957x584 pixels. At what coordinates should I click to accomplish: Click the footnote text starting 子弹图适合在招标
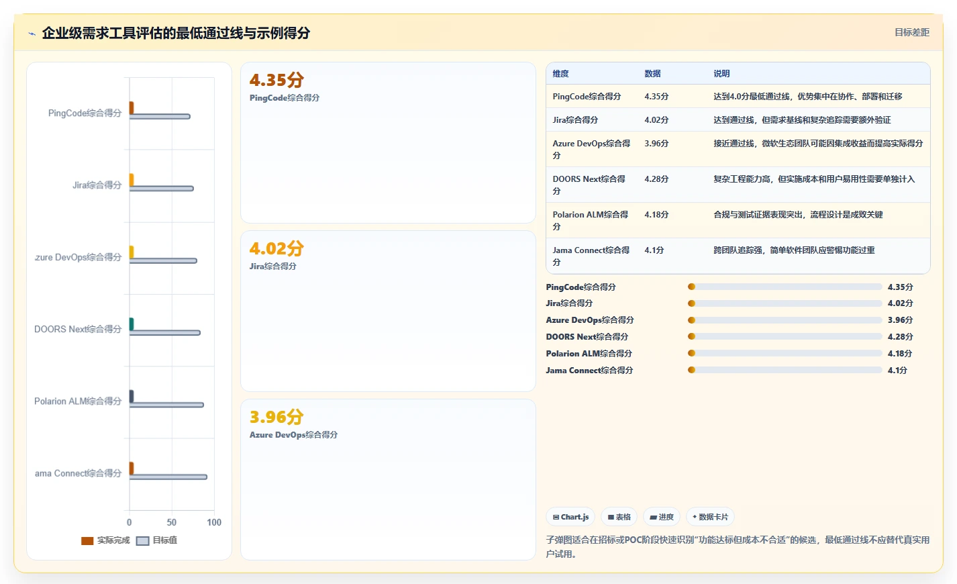738,547
